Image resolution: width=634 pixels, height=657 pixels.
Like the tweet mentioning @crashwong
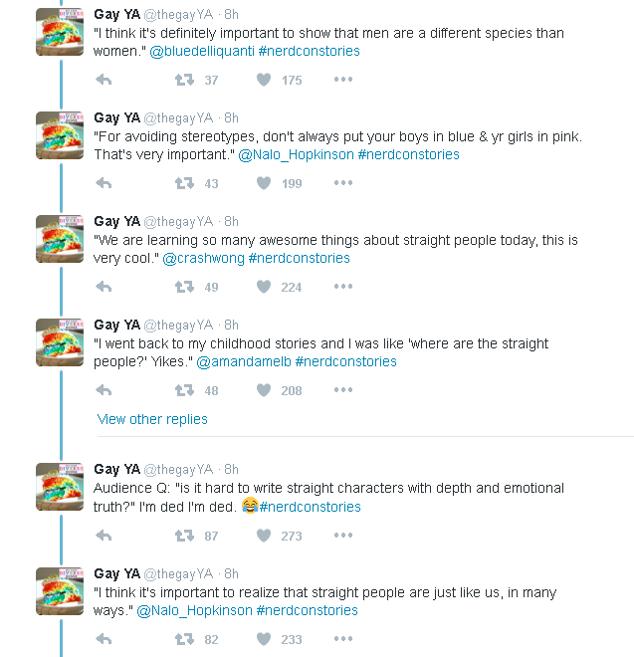pos(264,287)
